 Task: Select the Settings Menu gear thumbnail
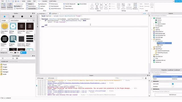coord(13,26)
